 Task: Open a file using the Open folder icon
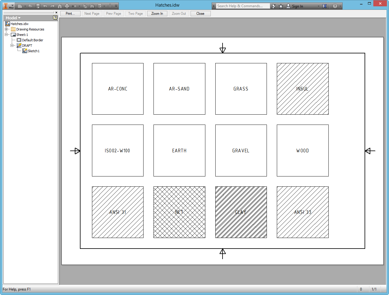30,6
